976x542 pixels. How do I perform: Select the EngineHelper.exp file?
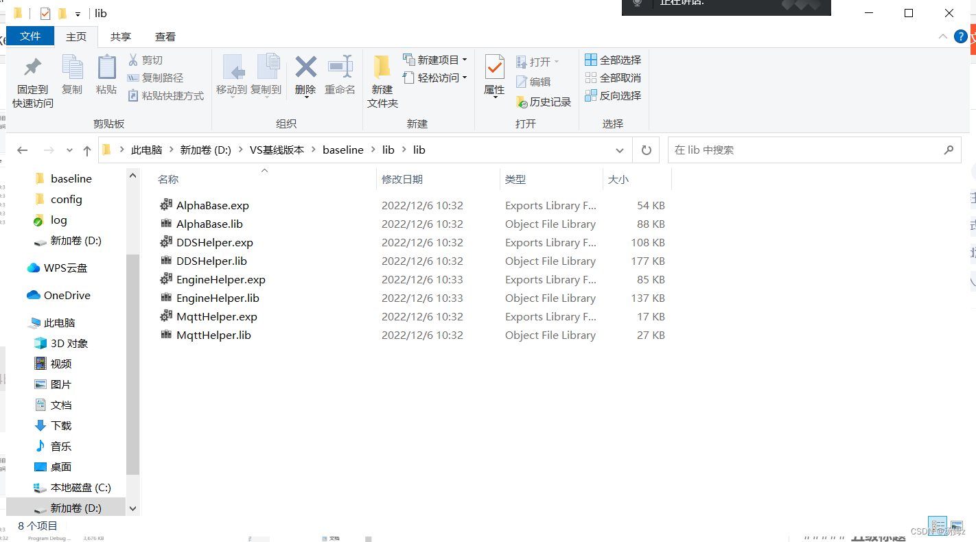coord(221,279)
